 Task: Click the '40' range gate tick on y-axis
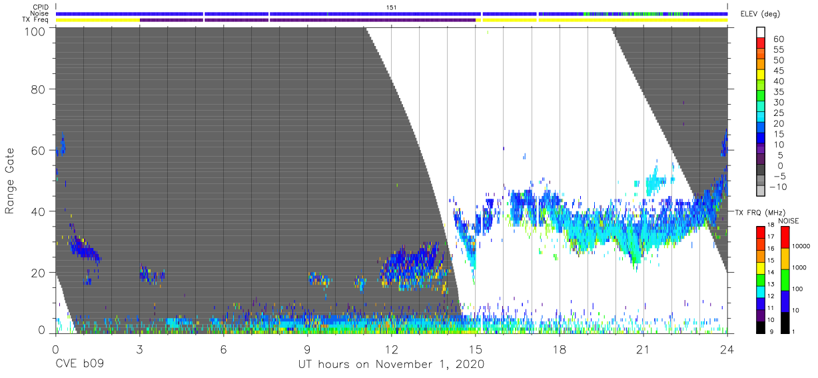[x=39, y=211]
